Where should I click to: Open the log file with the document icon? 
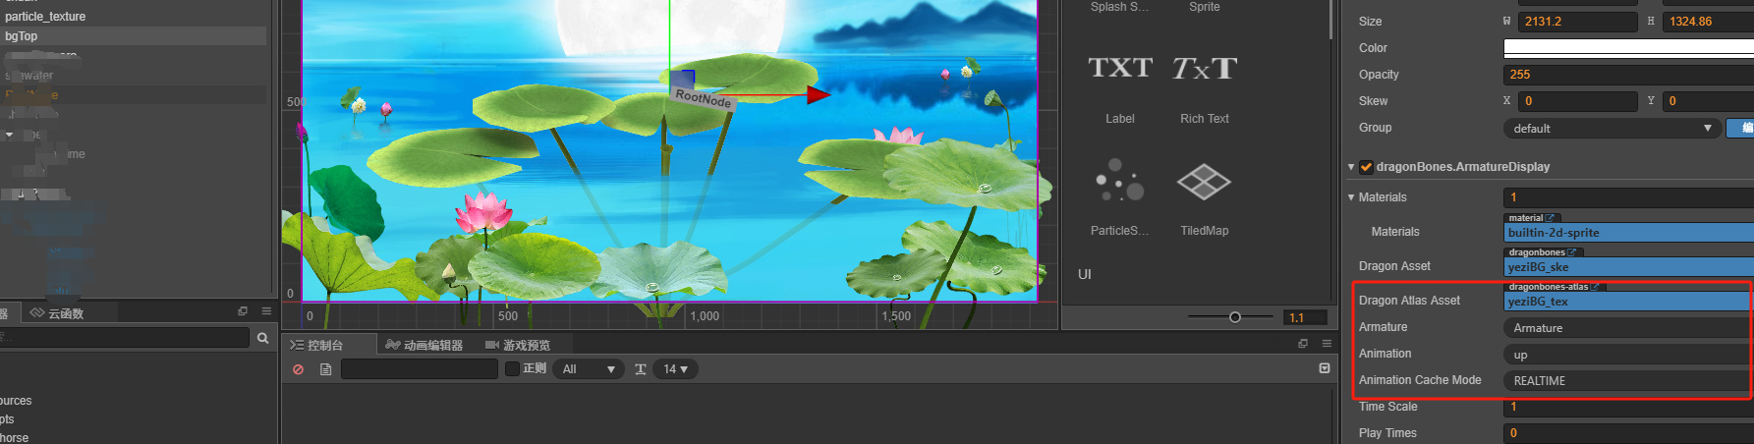point(325,369)
